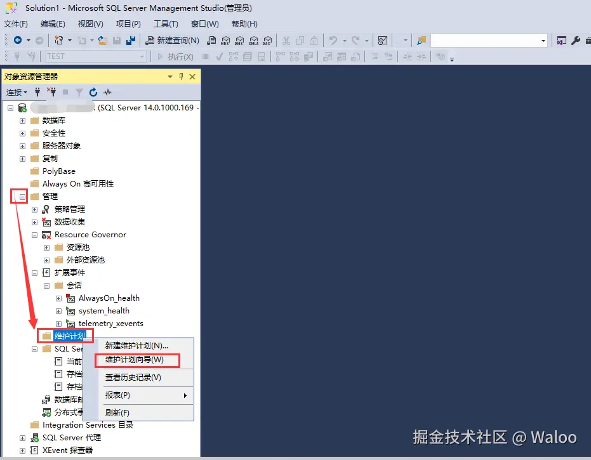Expand the 资源池 folder node
Viewport: 591px width, 460px height.
click(x=47, y=247)
